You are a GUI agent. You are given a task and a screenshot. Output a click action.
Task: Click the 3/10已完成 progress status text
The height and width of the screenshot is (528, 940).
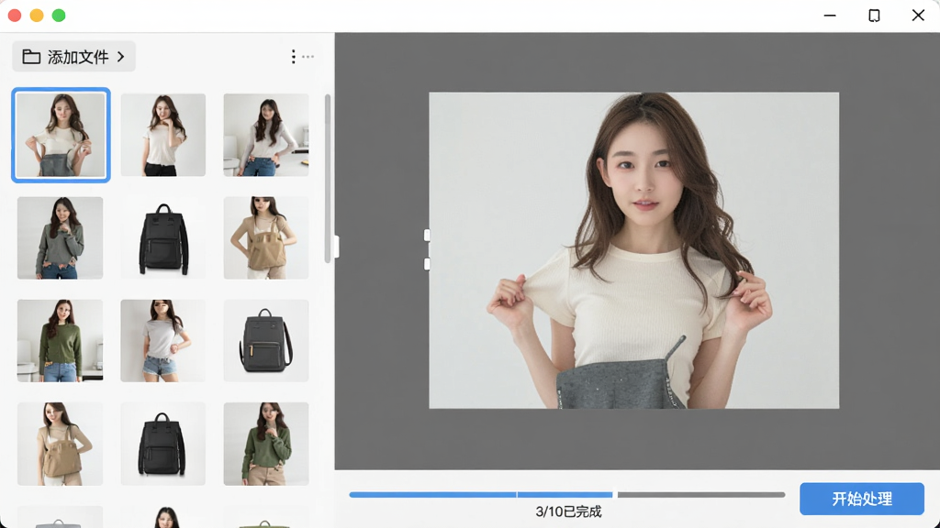pyautogui.click(x=568, y=511)
